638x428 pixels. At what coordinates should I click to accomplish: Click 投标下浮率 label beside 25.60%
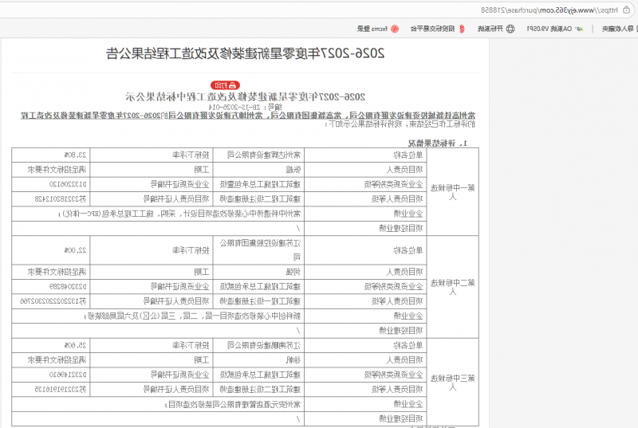[x=191, y=345]
